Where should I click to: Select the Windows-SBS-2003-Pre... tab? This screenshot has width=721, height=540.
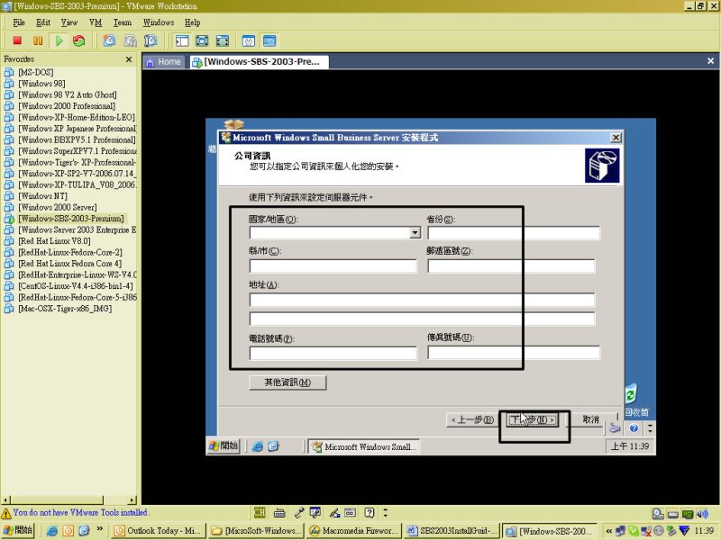click(260, 61)
